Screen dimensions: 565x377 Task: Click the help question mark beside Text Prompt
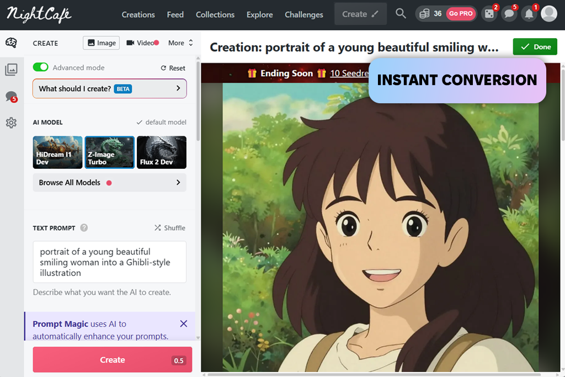[84, 228]
